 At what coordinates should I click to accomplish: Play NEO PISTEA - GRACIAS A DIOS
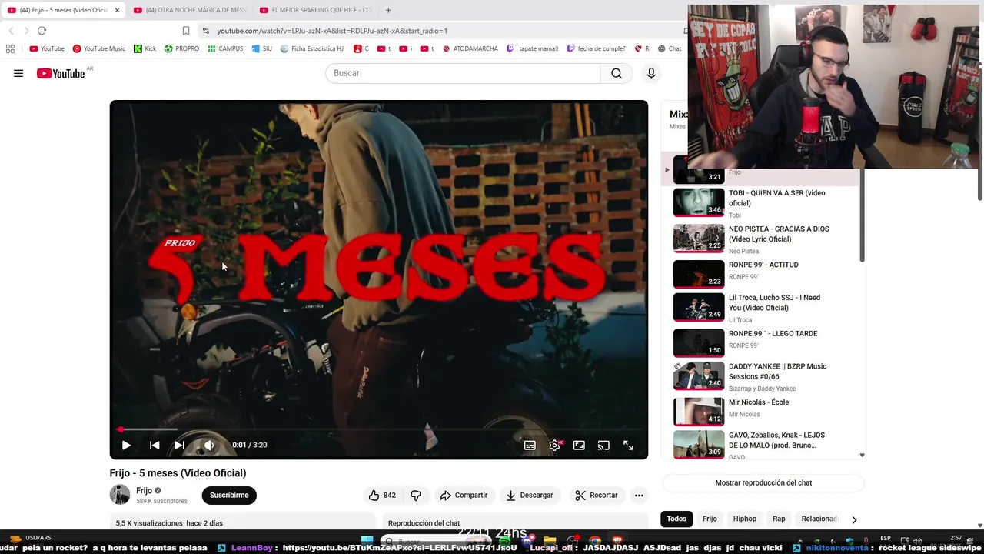tap(761, 239)
